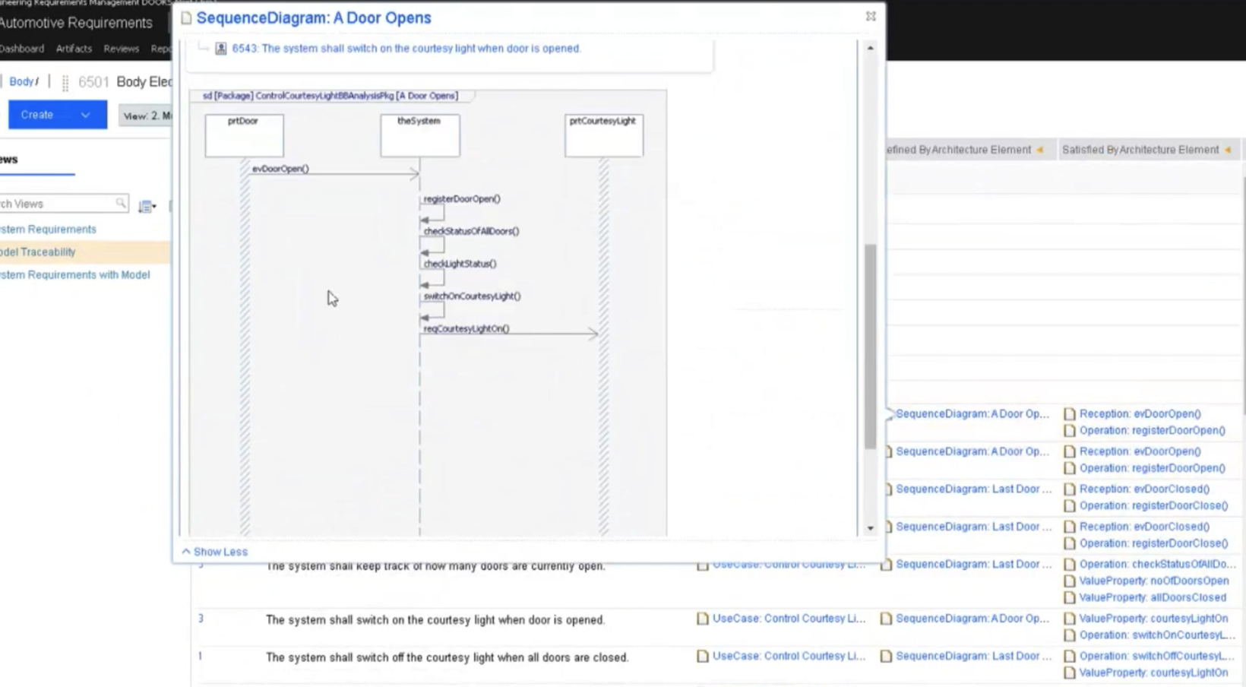The width and height of the screenshot is (1246, 687).
Task: Open UseCase link in row 3
Action: tap(789, 619)
